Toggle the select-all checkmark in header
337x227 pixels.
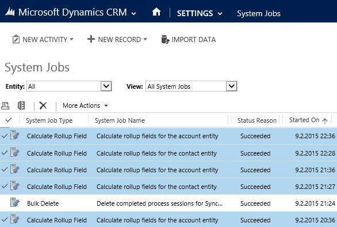tap(9, 120)
